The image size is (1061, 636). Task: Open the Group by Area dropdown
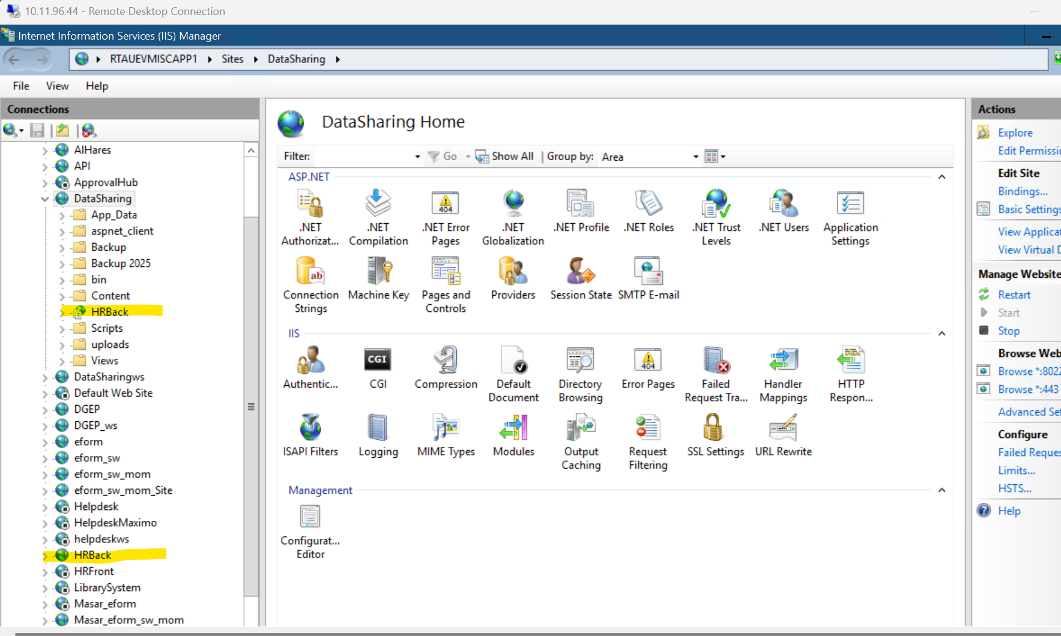click(x=695, y=157)
